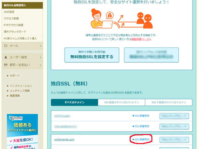Click the arrow icon beside インフォメーション

pyautogui.click(x=7, y=86)
